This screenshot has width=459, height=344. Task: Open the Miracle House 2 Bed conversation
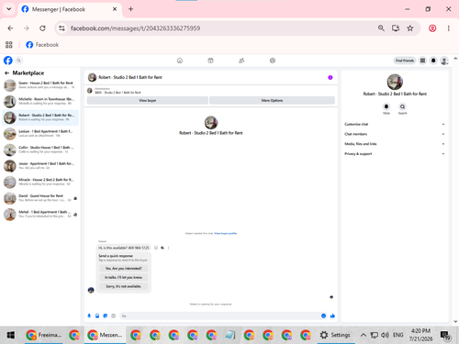tap(40, 183)
